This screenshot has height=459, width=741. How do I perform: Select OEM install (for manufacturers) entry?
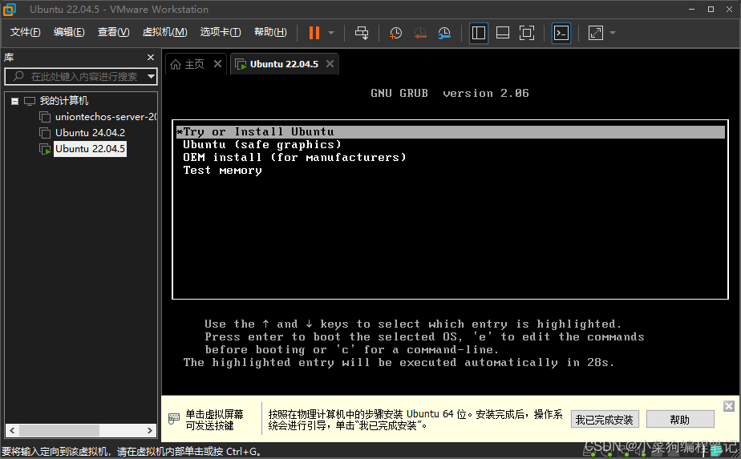tap(294, 157)
